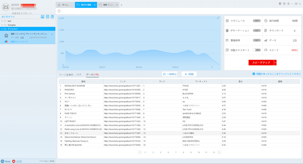Click the 全てのタスク heading
303x164 pixels.
pyautogui.click(x=8, y=17)
